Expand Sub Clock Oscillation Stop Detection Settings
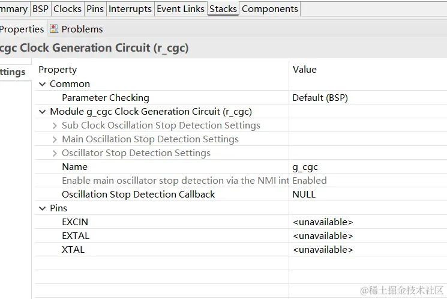 tap(55, 125)
